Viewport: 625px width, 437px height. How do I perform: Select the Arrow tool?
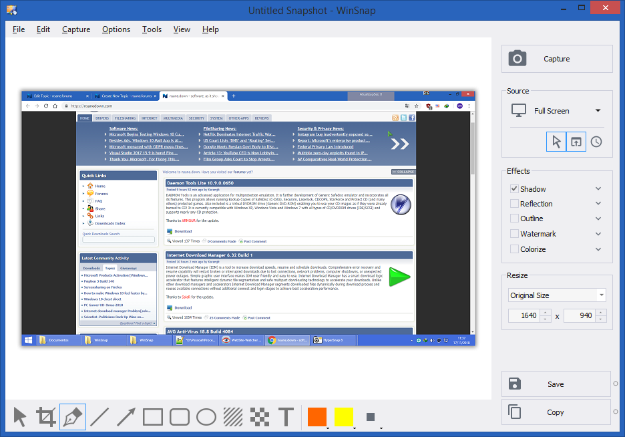point(126,417)
